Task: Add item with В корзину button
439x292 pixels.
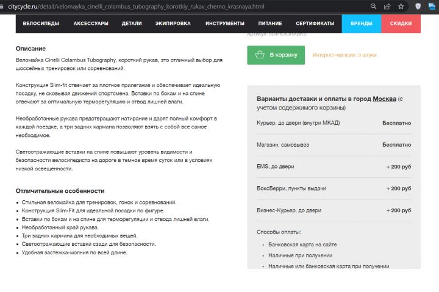Action: [276, 55]
